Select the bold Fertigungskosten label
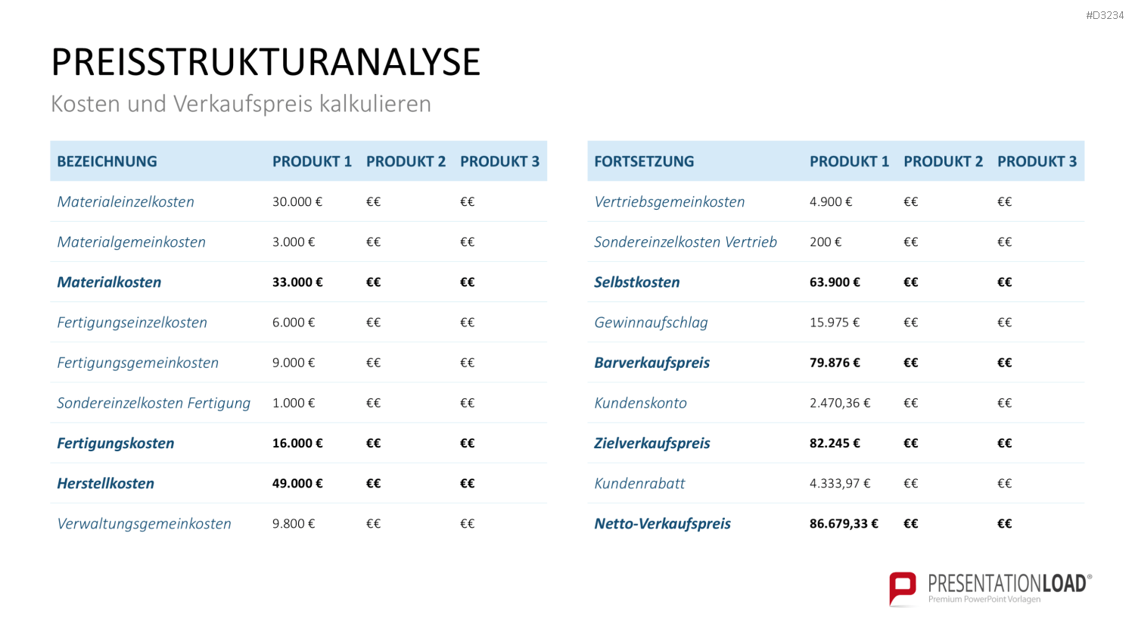 click(116, 444)
